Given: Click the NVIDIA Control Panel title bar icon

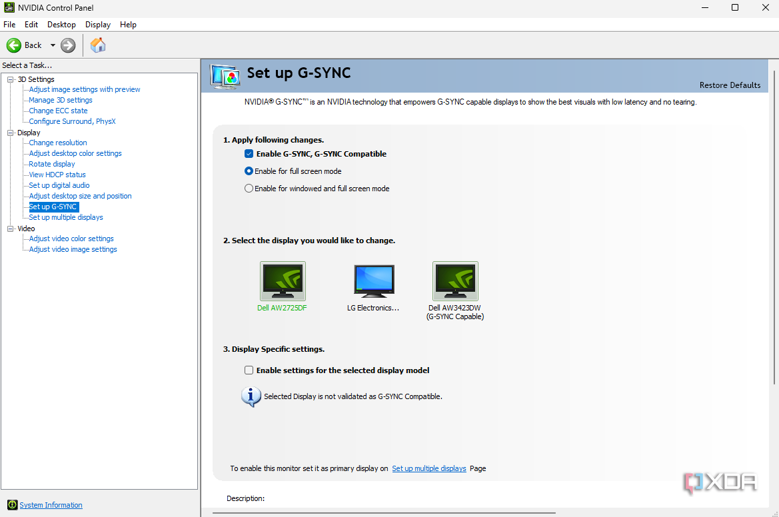Looking at the screenshot, I should click(9, 7).
